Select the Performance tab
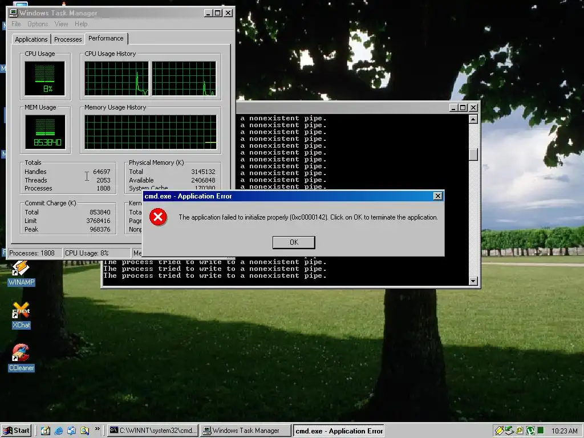This screenshot has height=438, width=584. pyautogui.click(x=106, y=38)
